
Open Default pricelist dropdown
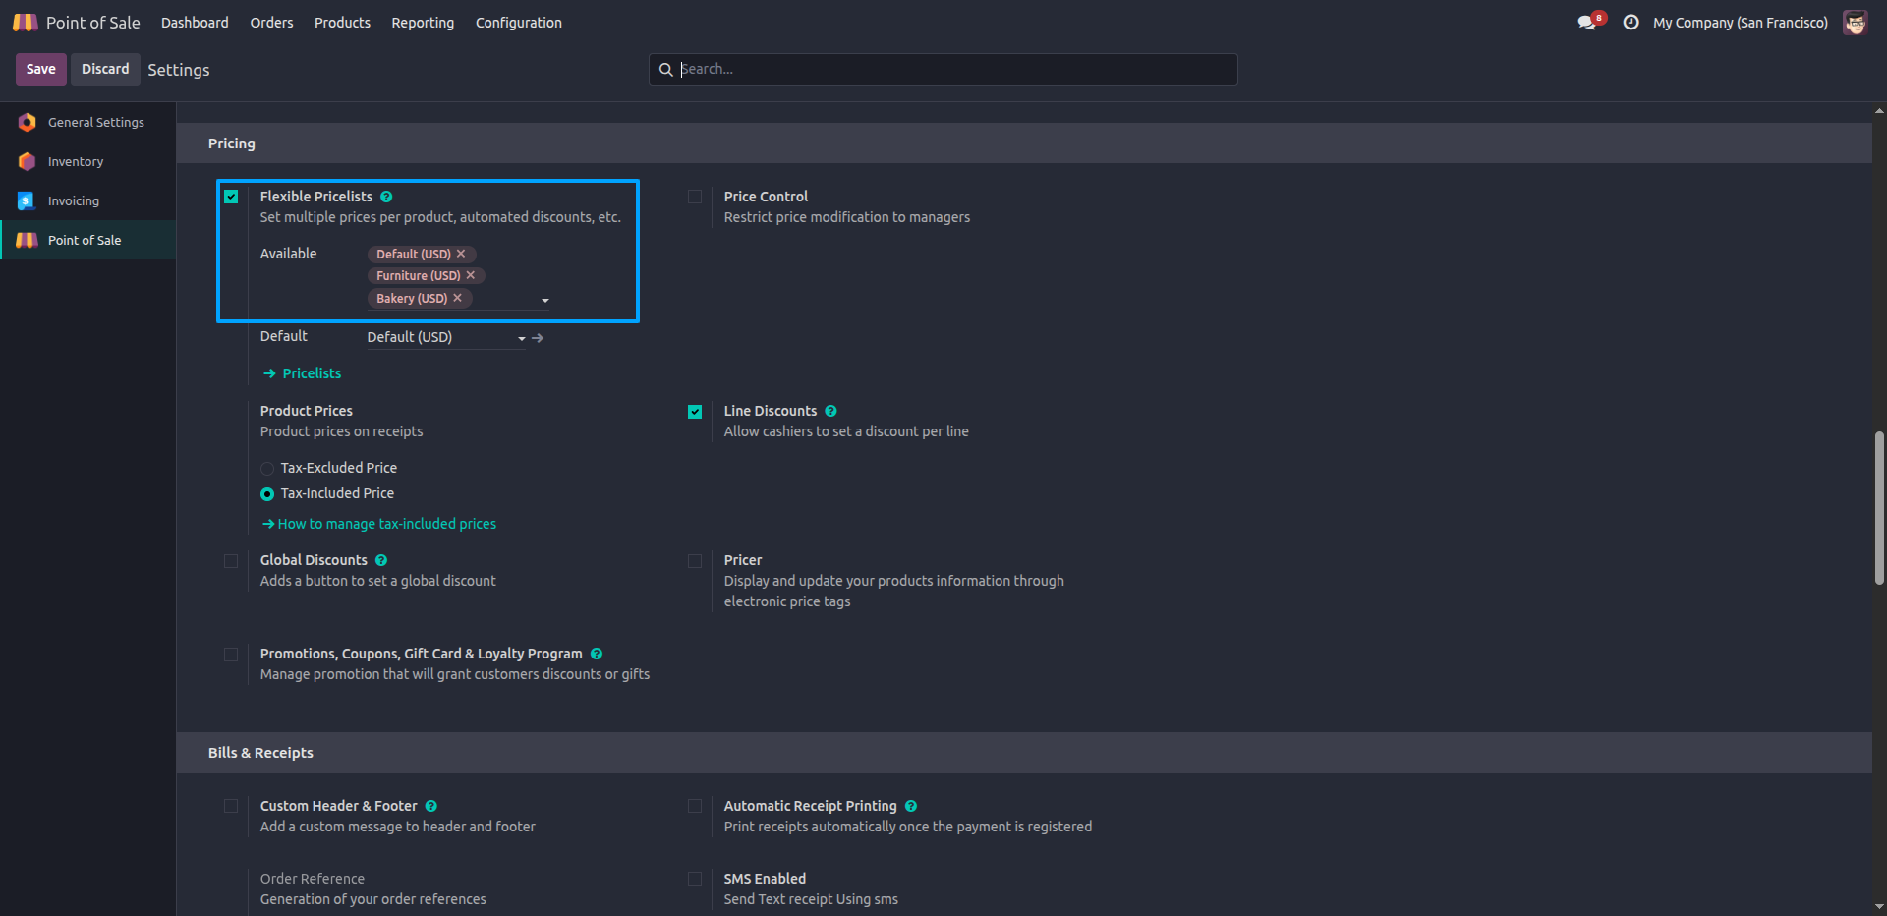446,337
